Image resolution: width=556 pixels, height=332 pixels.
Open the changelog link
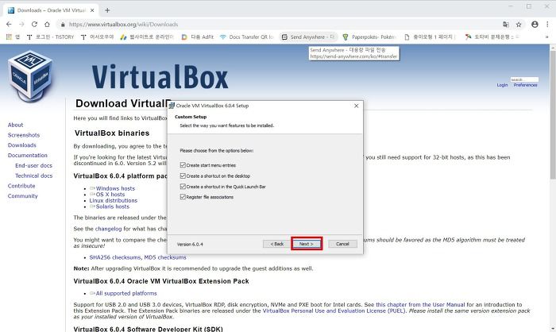click(108, 229)
